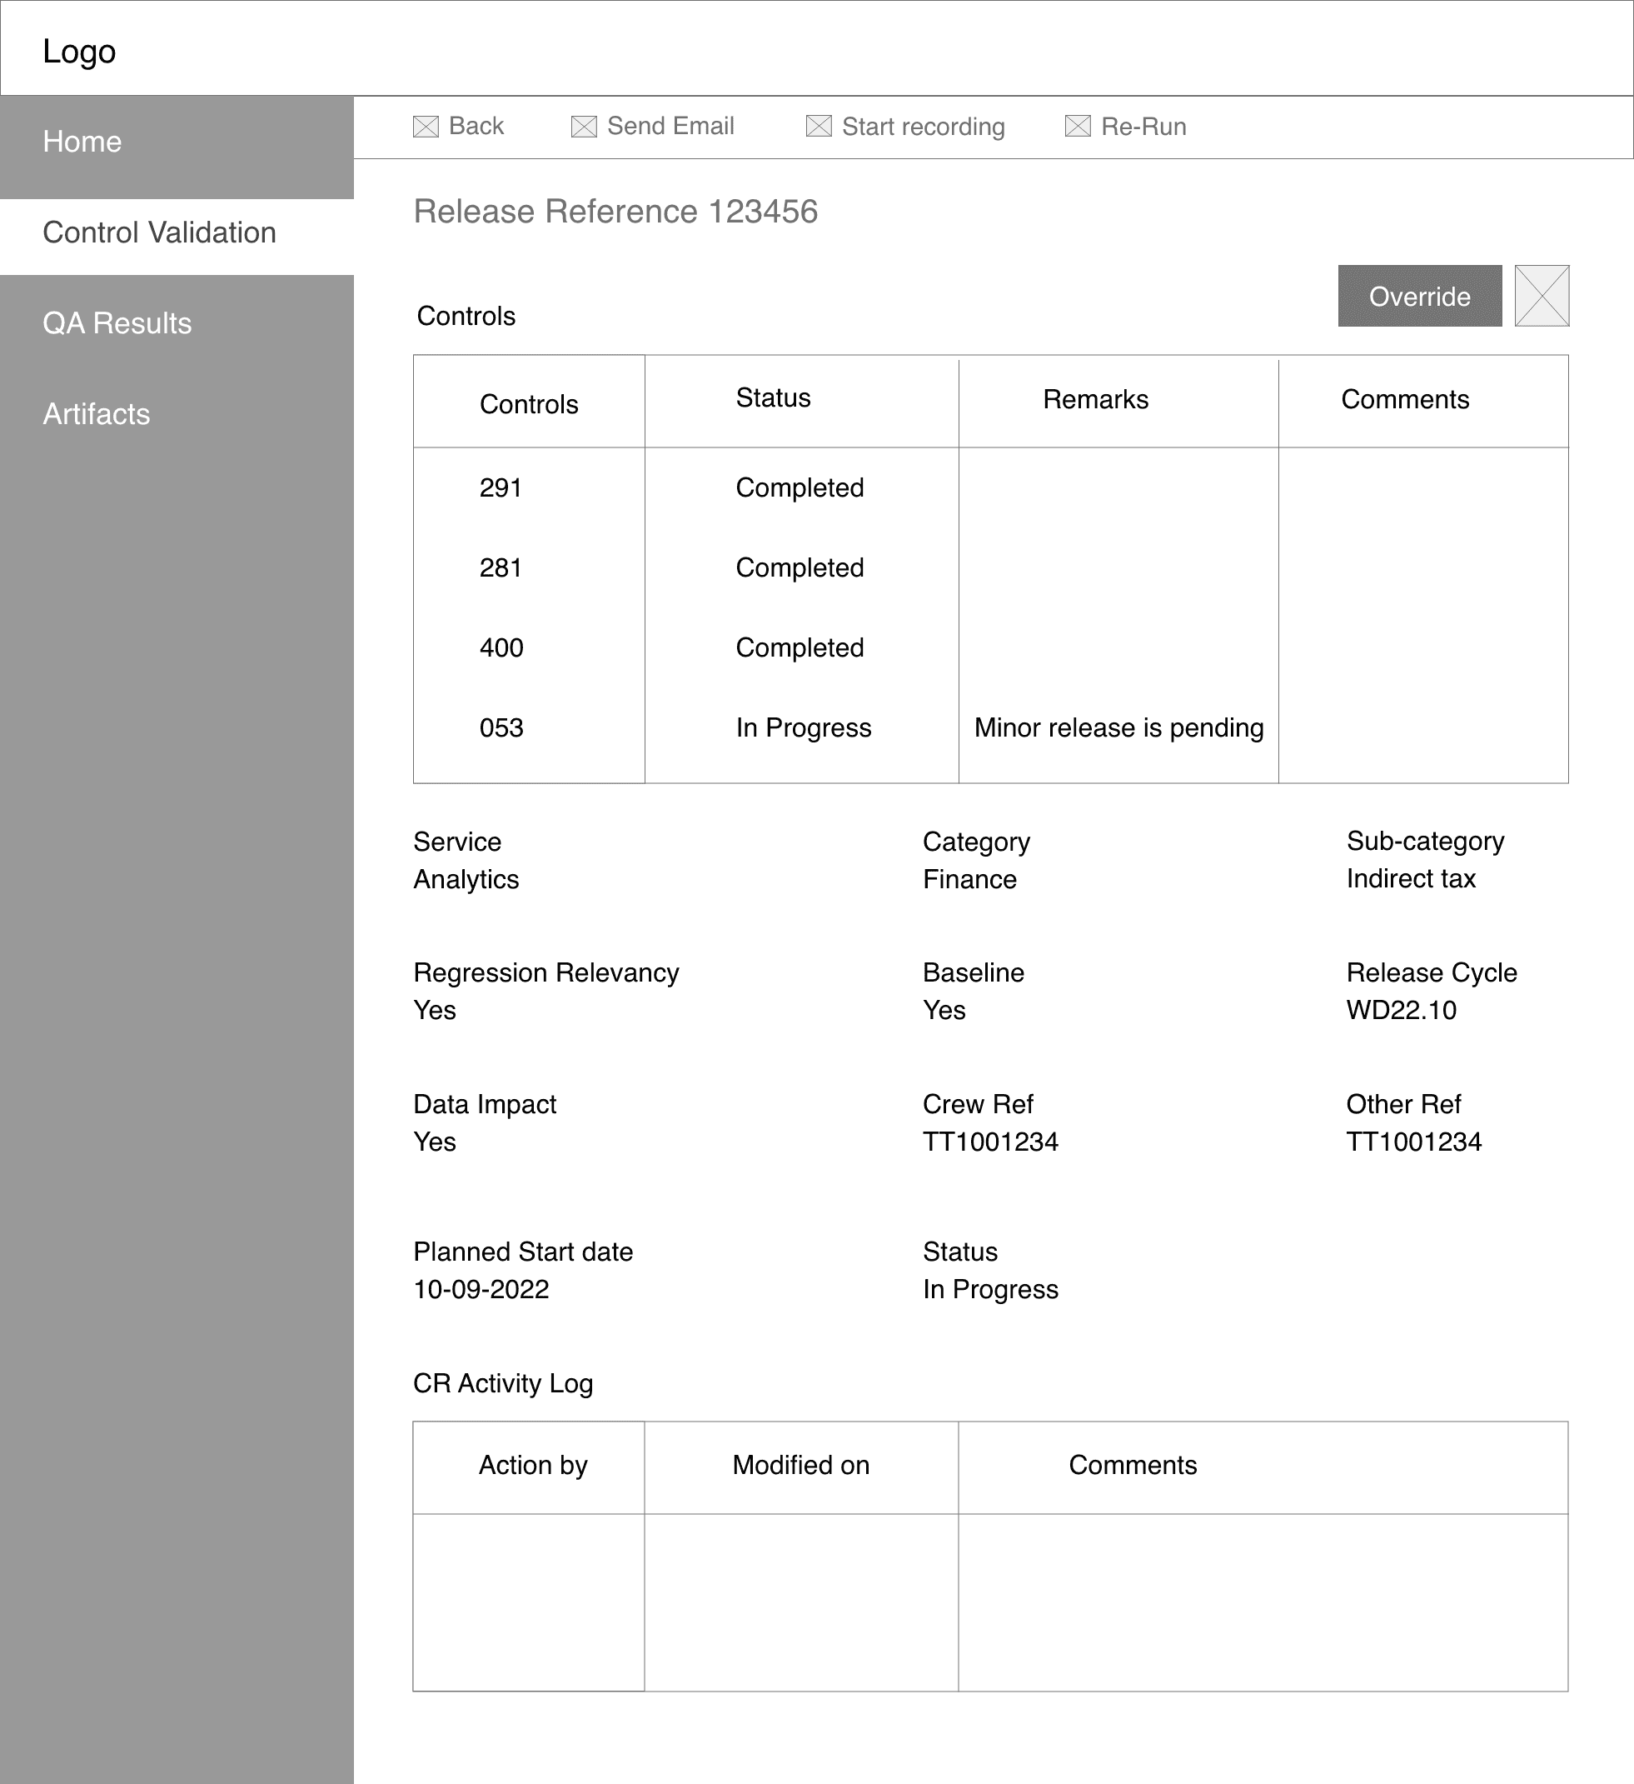Screen dimensions: 1634x1784
Task: Click the Re-Run icon
Action: pyautogui.click(x=1078, y=127)
